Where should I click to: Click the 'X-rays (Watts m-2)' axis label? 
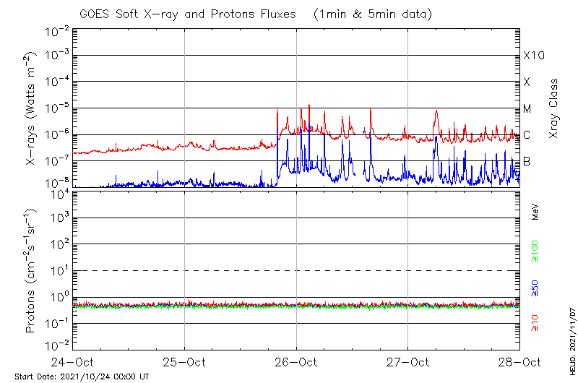click(31, 108)
